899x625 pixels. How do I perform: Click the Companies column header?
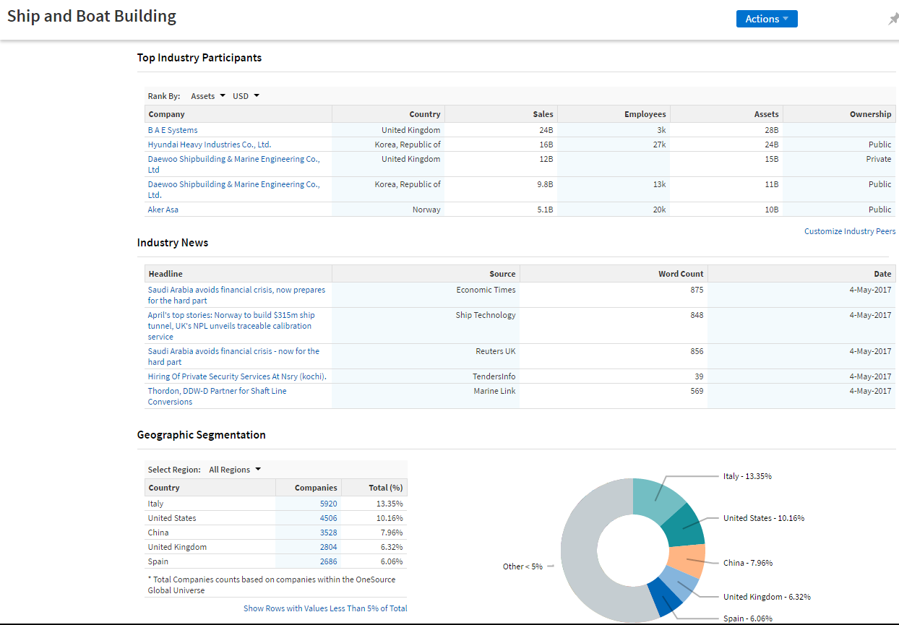308,488
